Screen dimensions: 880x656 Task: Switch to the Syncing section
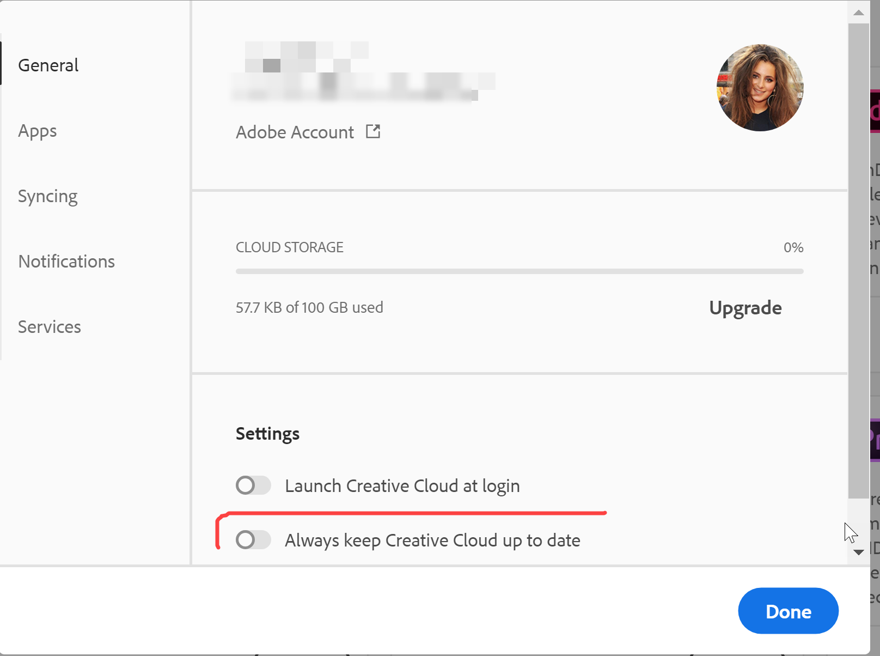click(x=47, y=196)
